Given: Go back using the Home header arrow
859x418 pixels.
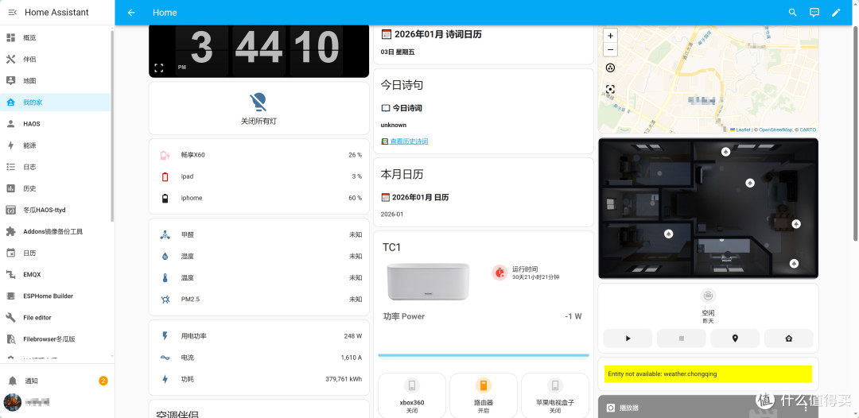Looking at the screenshot, I should (x=131, y=13).
